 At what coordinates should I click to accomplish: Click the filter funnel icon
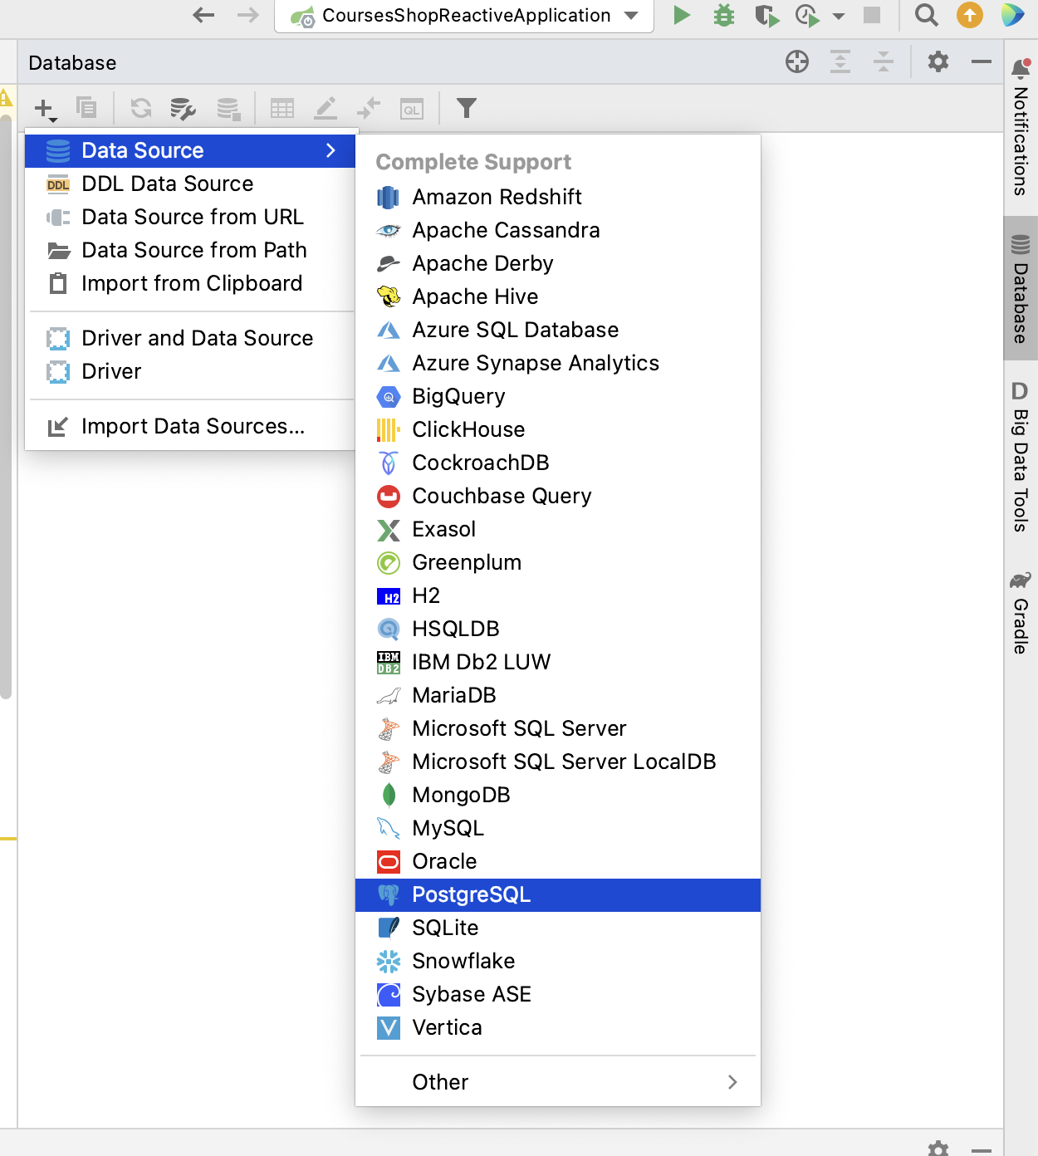[x=467, y=108]
